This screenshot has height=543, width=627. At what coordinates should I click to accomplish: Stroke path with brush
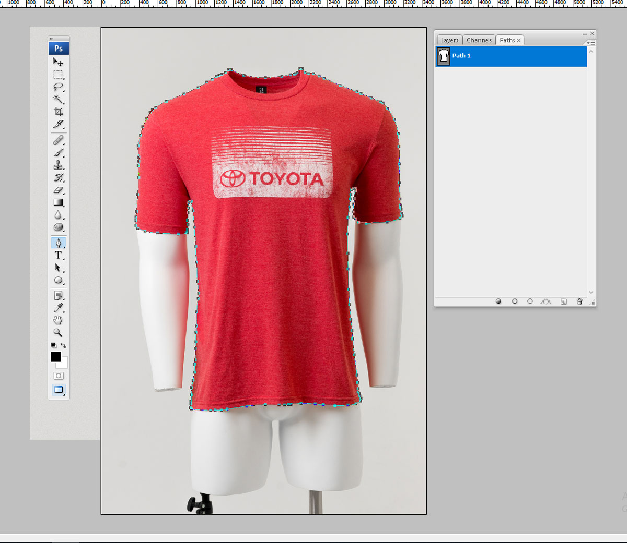tap(515, 301)
